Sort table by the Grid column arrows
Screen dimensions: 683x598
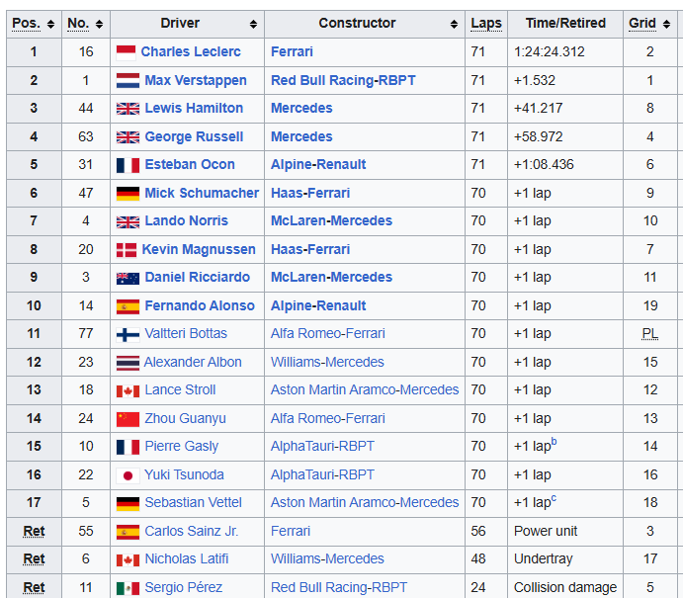pos(666,24)
